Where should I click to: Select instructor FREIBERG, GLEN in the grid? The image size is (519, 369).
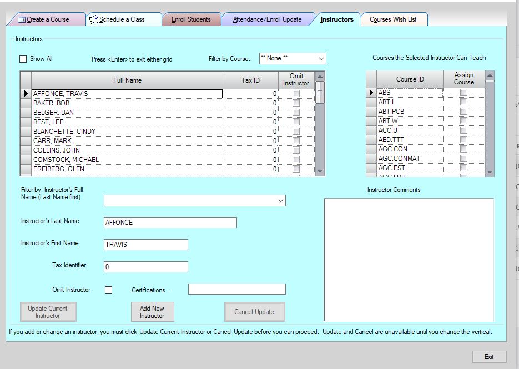[127, 169]
